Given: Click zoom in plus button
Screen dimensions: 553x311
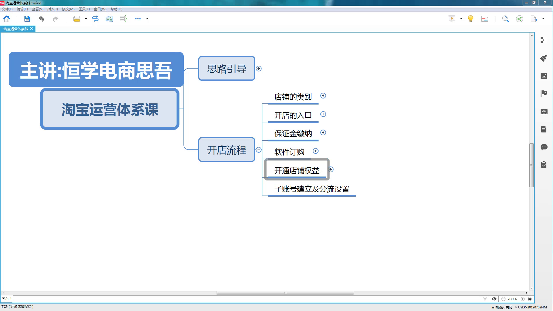Looking at the screenshot, I should click(523, 299).
